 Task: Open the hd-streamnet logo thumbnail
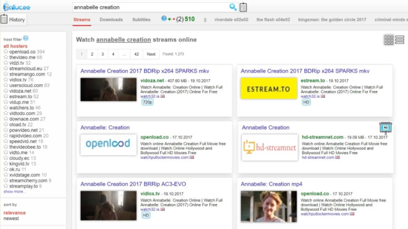click(x=270, y=148)
